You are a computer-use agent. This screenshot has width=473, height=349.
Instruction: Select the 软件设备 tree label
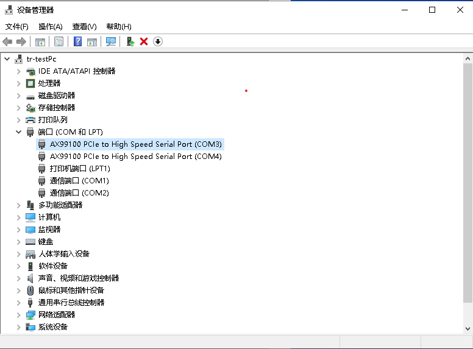[x=53, y=266]
